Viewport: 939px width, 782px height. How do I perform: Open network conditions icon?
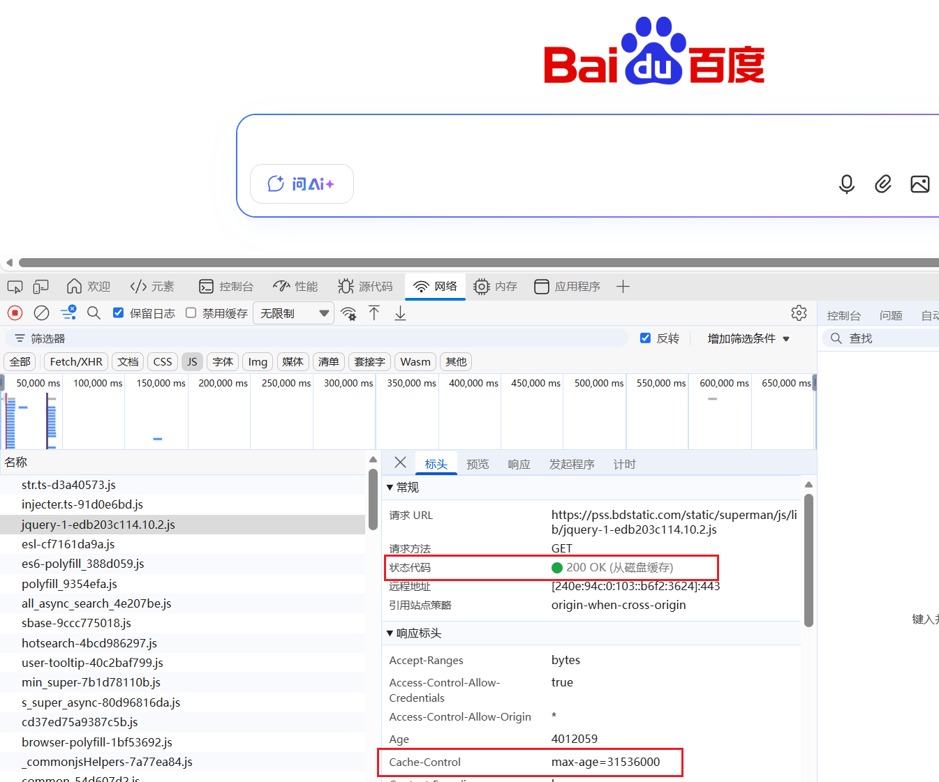click(348, 314)
